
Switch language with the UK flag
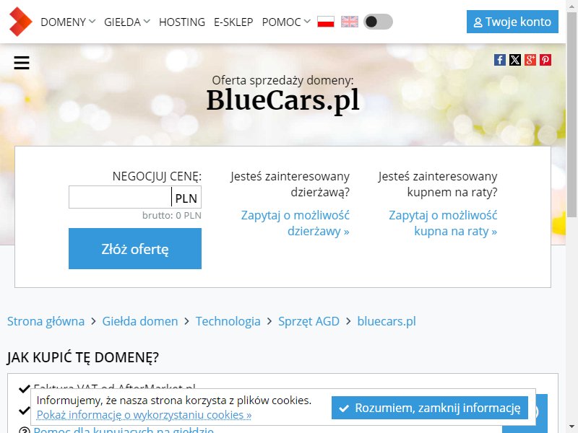coord(350,22)
